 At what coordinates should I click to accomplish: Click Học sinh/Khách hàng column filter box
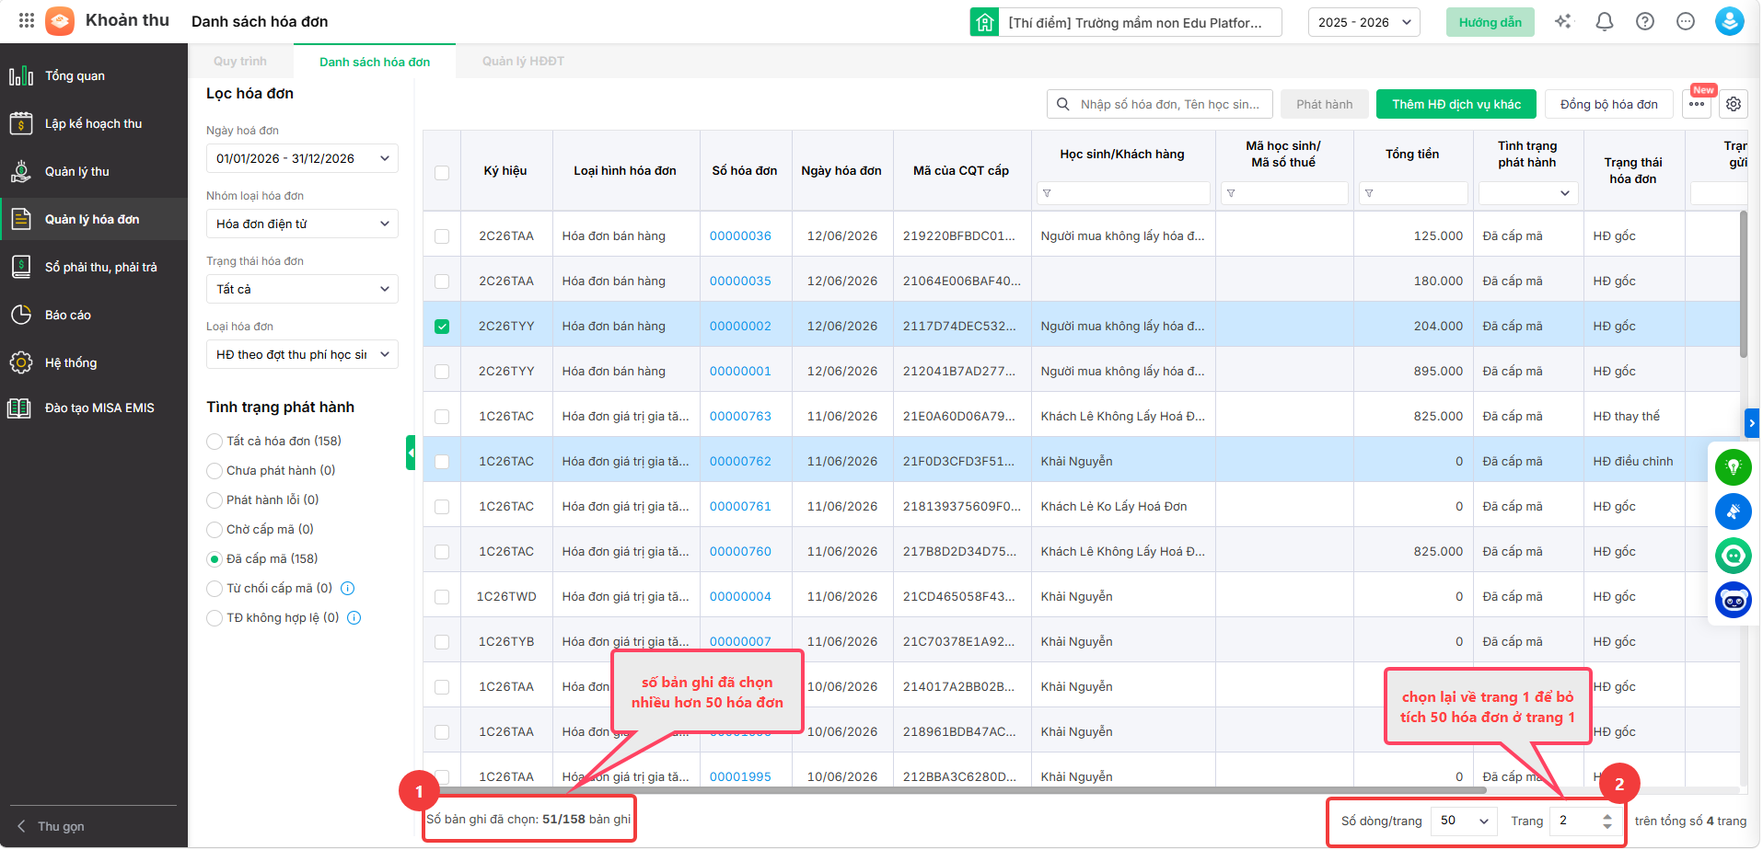point(1123,193)
